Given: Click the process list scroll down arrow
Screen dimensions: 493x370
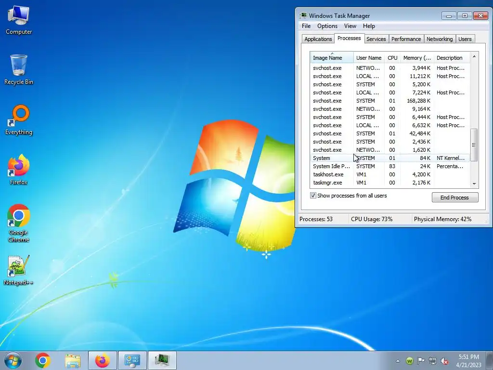Looking at the screenshot, I should coord(474,184).
